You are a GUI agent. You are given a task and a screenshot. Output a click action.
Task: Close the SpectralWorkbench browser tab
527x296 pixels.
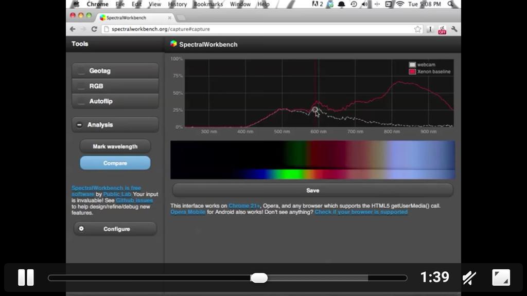coord(169,18)
